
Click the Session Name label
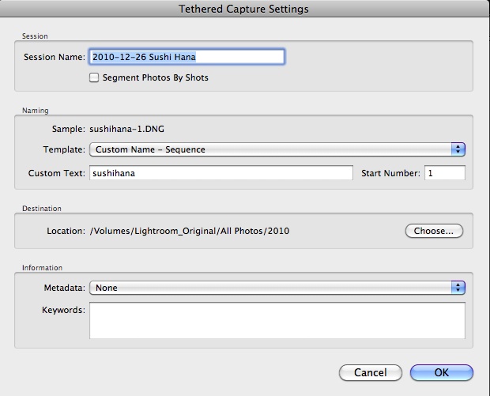55,57
